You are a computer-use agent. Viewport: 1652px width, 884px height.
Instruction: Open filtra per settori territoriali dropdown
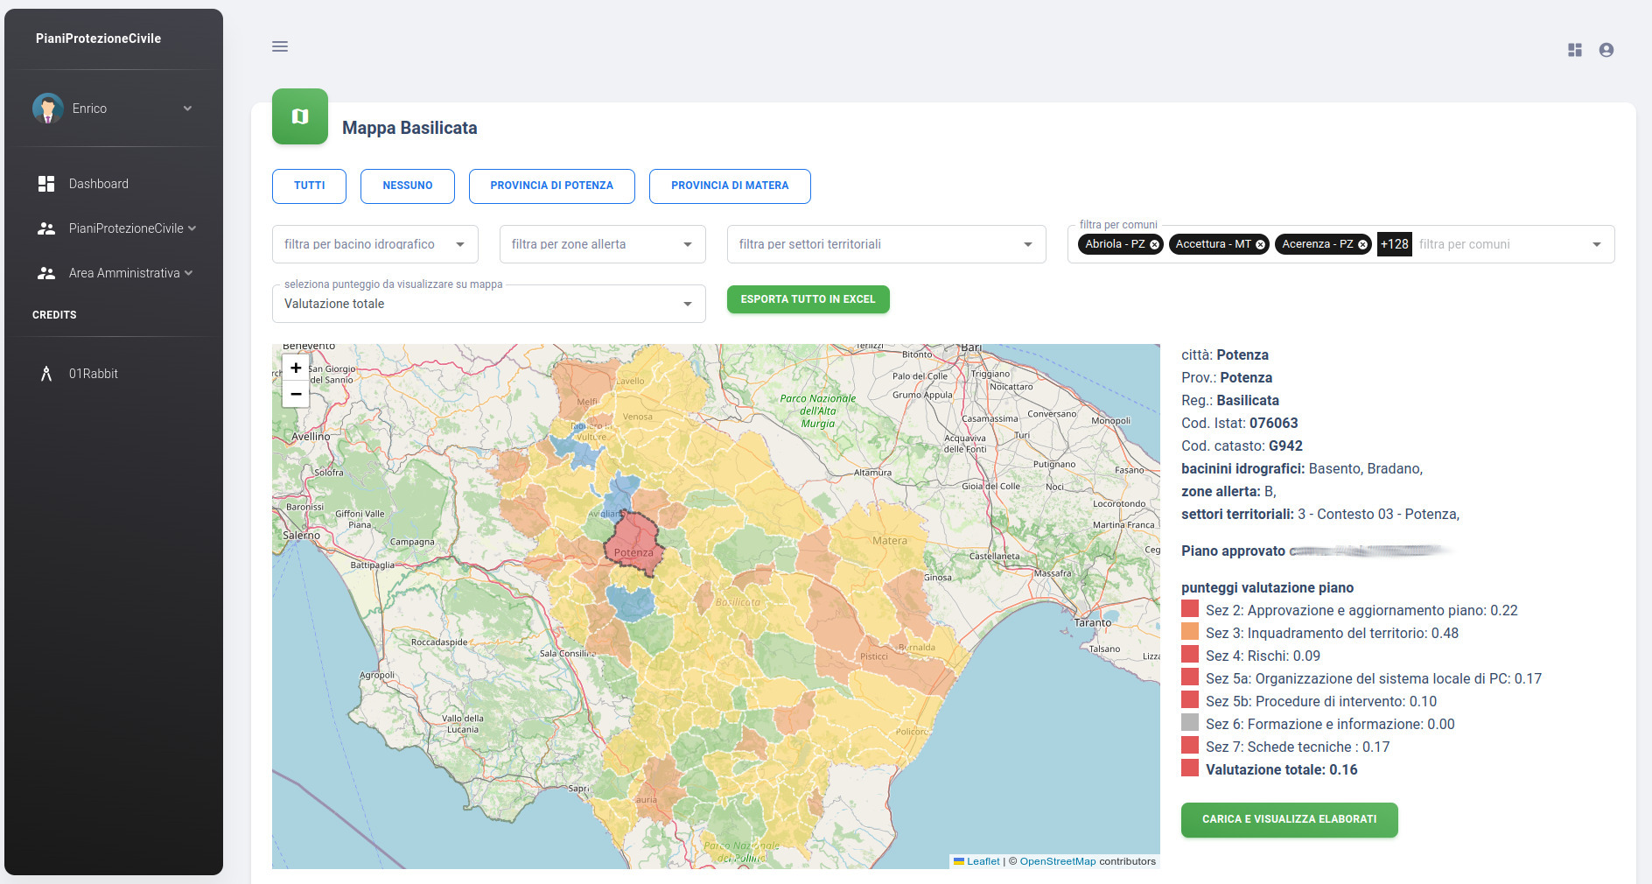(x=886, y=244)
